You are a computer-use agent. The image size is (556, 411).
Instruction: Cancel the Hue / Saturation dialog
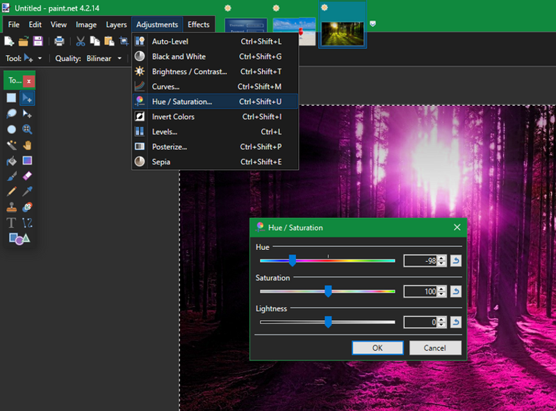(435, 348)
